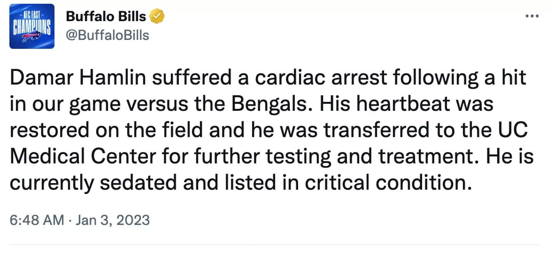Image resolution: width=554 pixels, height=262 pixels.
Task: Click the @BuffaloBills handle
Action: [108, 35]
